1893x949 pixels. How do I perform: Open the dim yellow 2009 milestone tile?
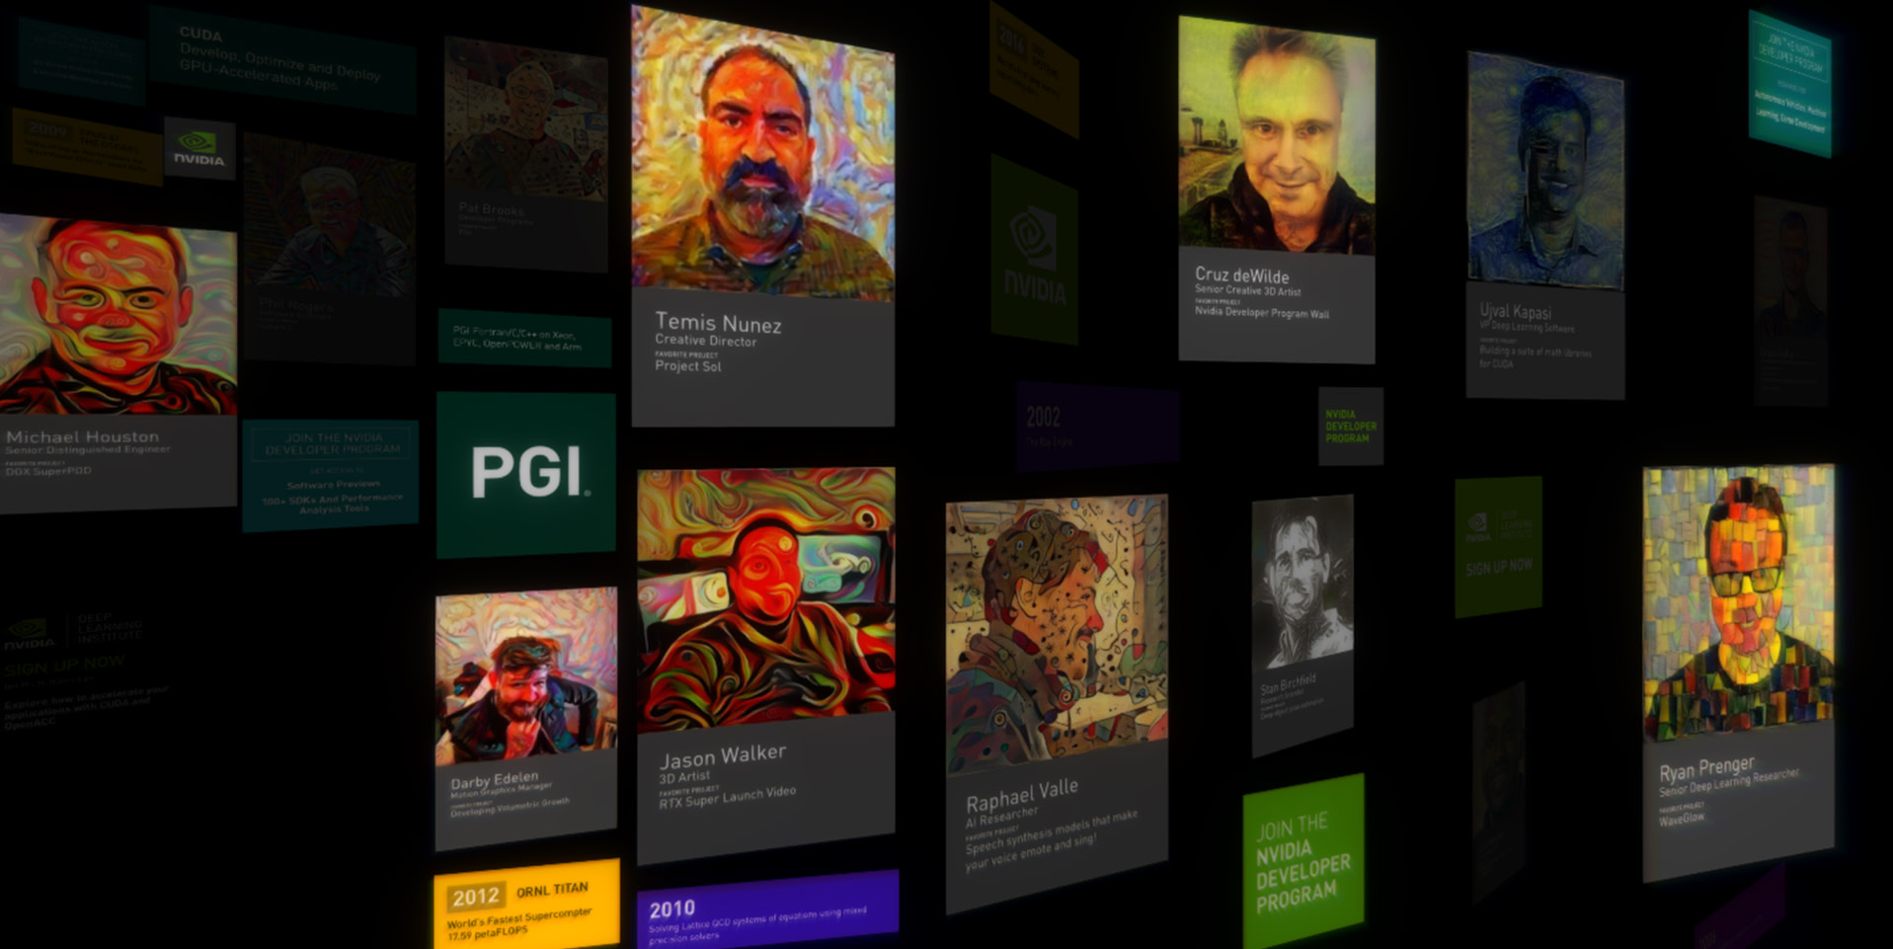coord(88,146)
